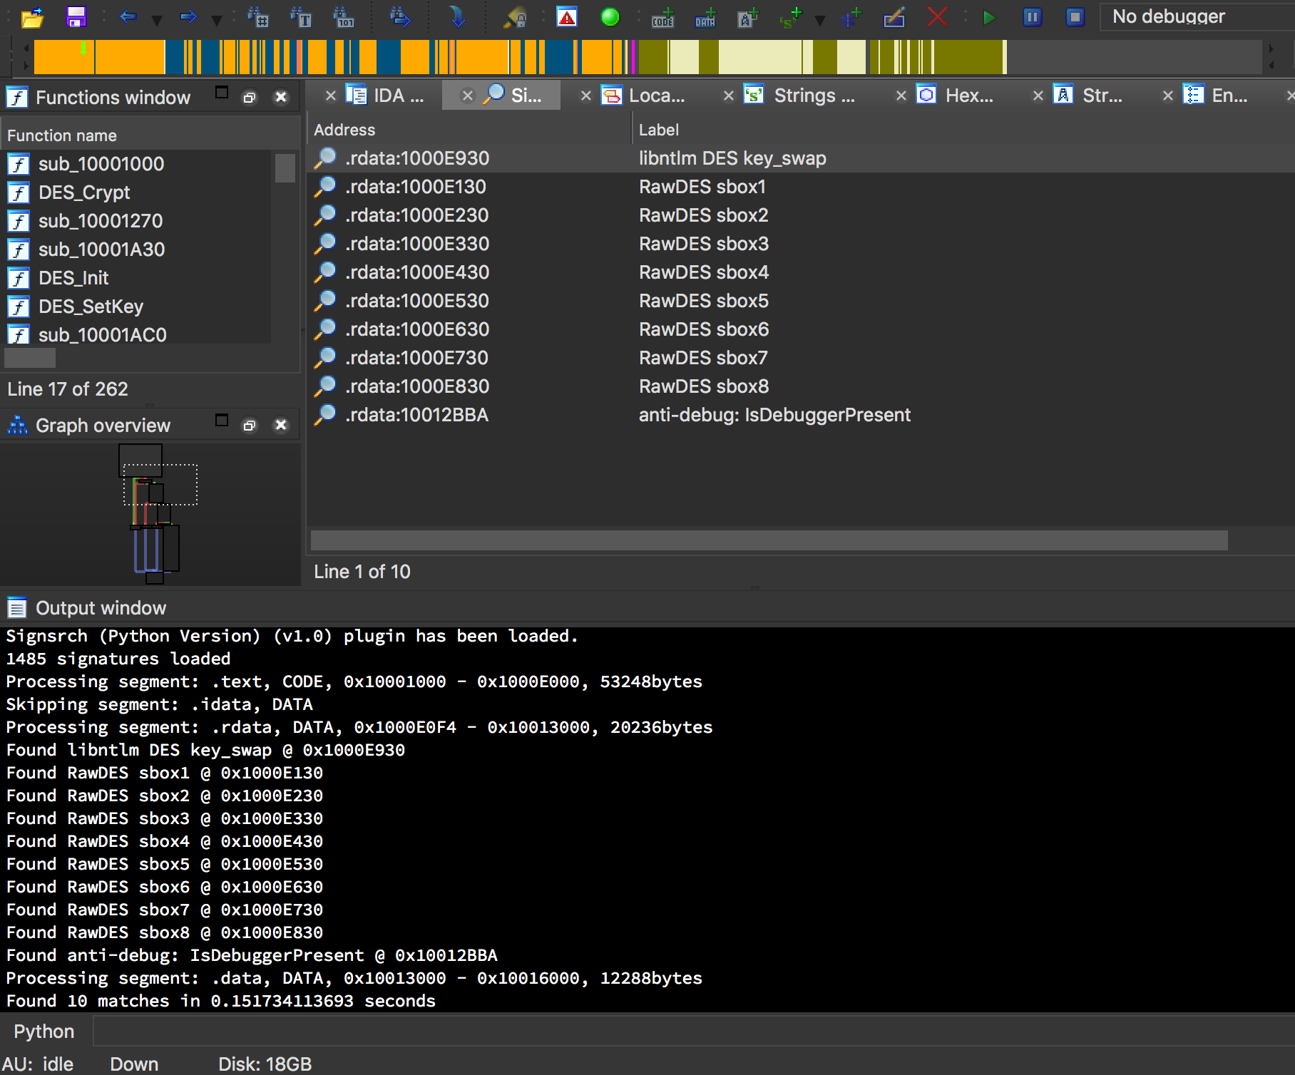Click the search next binoculars arrow icon
This screenshot has height=1075, width=1295.
coord(400,17)
